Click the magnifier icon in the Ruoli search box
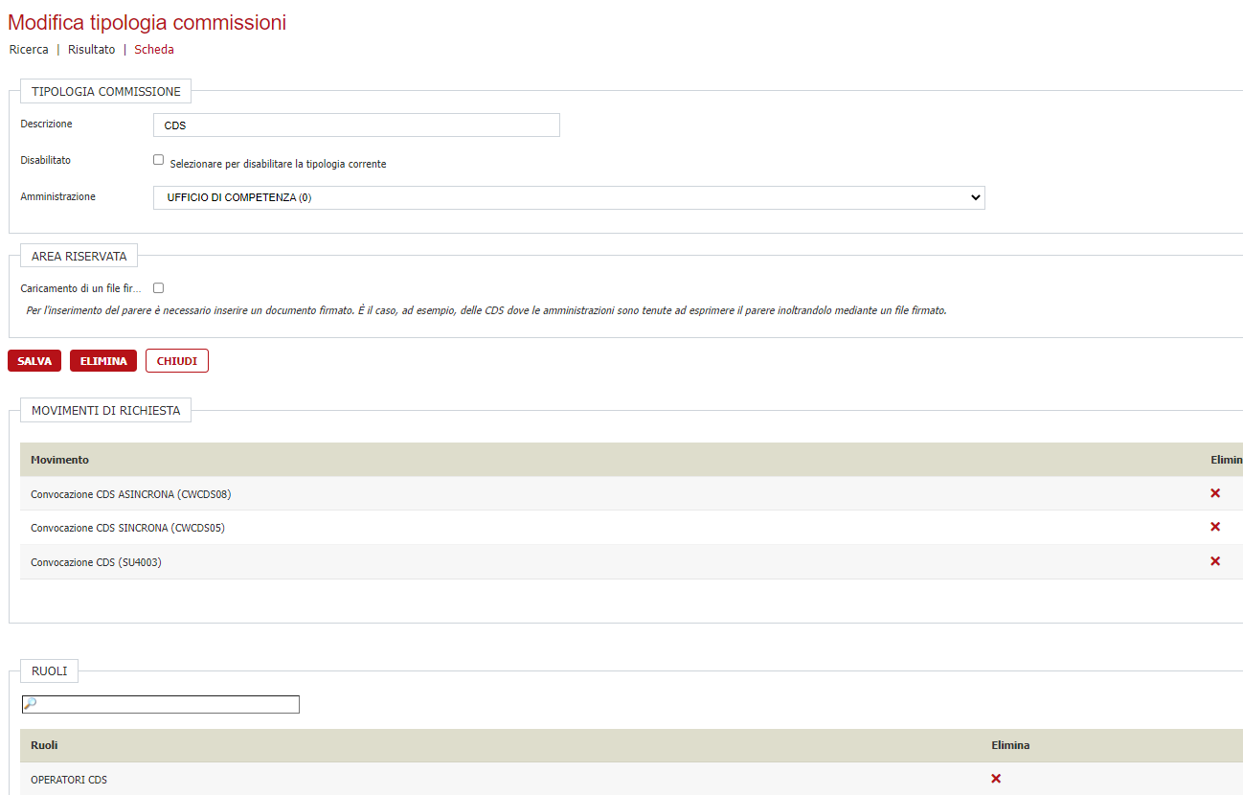 [30, 703]
